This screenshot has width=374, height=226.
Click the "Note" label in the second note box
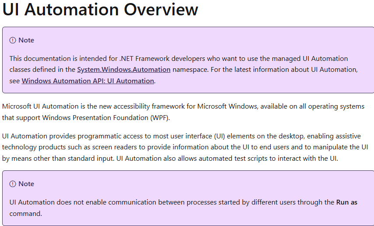(26, 184)
